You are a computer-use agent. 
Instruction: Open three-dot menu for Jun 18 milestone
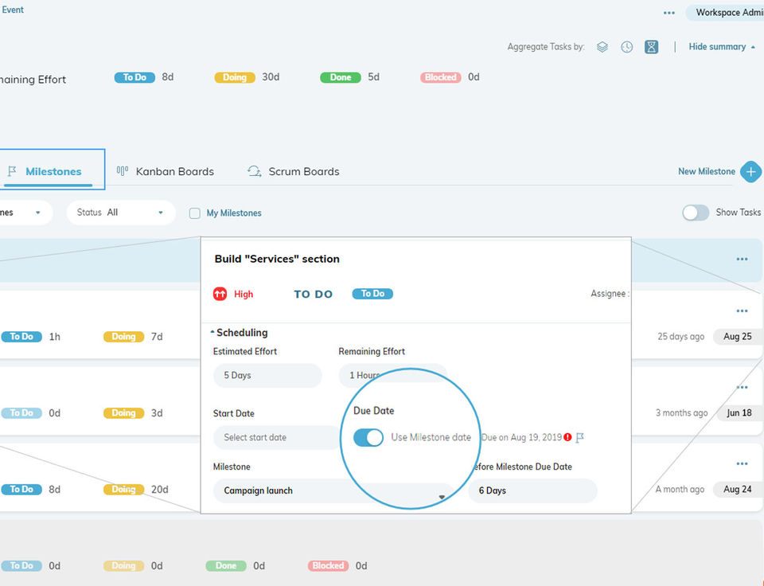coord(742,388)
